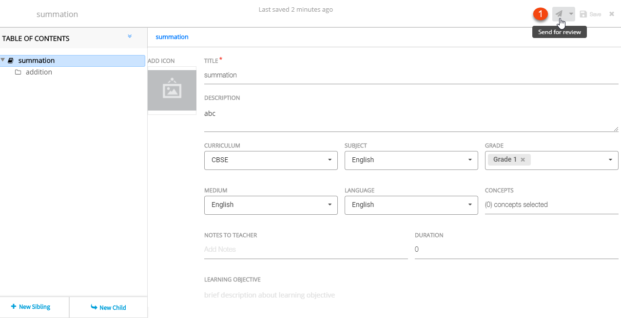Open the Language dropdown

pyautogui.click(x=411, y=205)
